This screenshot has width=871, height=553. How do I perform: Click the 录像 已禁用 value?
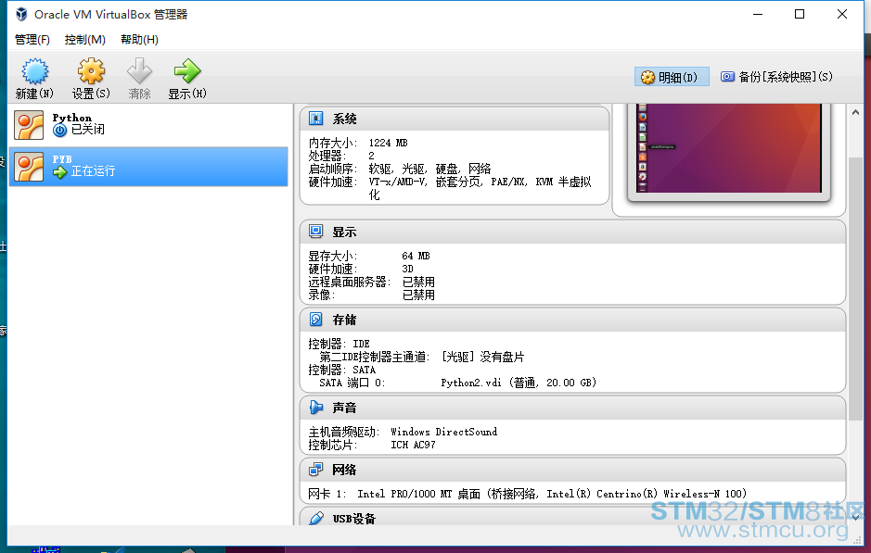(418, 295)
